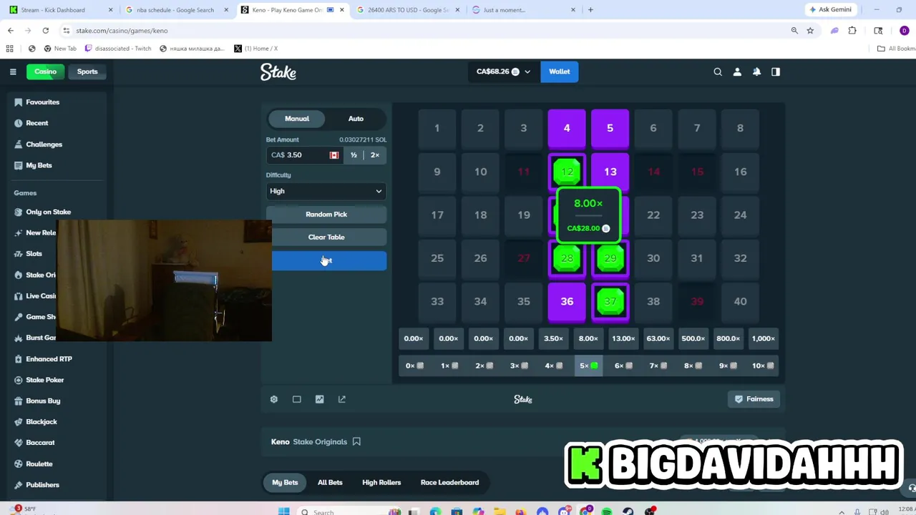The height and width of the screenshot is (515, 916).
Task: Deselect Keno tile 4
Action: pyautogui.click(x=567, y=128)
